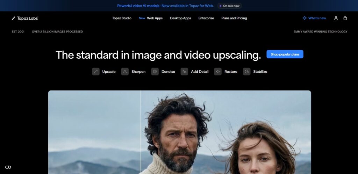This screenshot has height=174, width=358.
Task: Open the account user icon
Action: 336,18
